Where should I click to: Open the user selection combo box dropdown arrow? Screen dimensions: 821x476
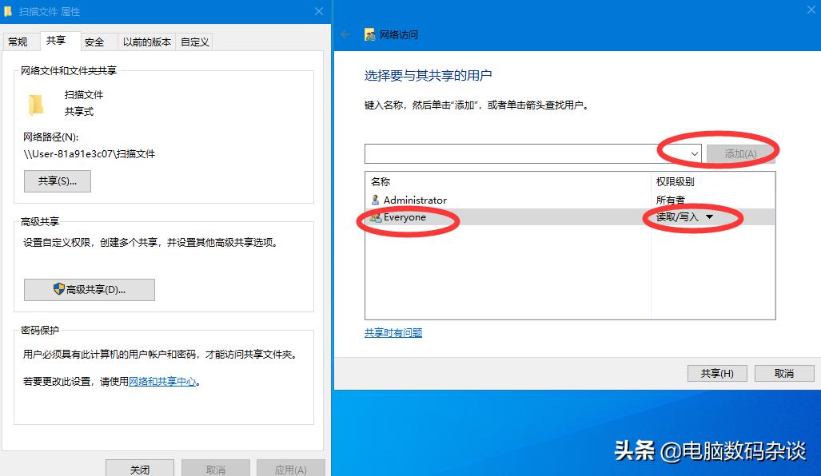[x=692, y=153]
